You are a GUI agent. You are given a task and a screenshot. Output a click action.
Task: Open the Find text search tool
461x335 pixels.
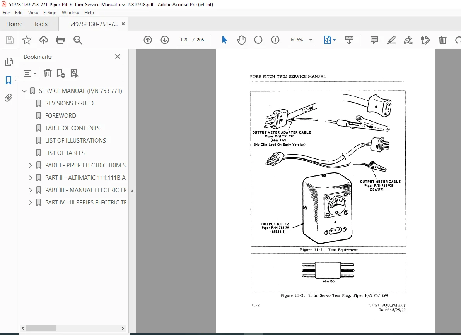pos(78,40)
